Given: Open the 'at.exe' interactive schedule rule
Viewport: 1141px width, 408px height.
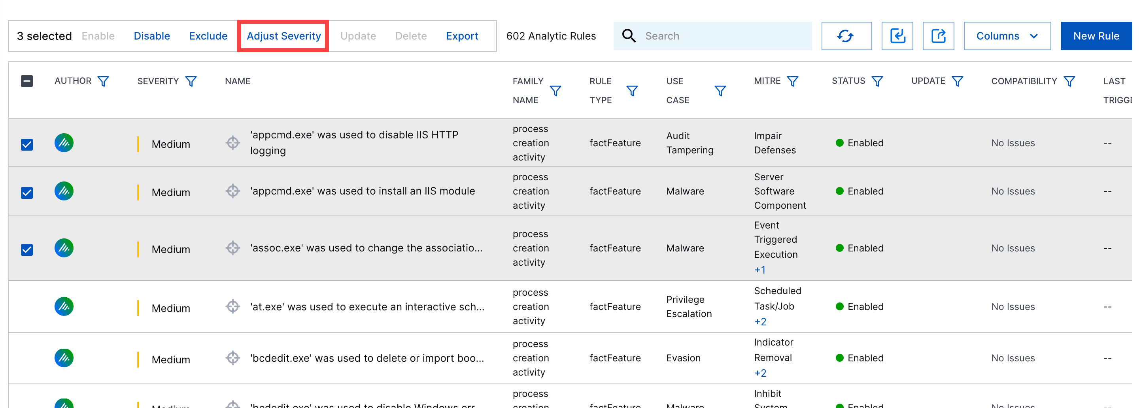Looking at the screenshot, I should point(367,306).
